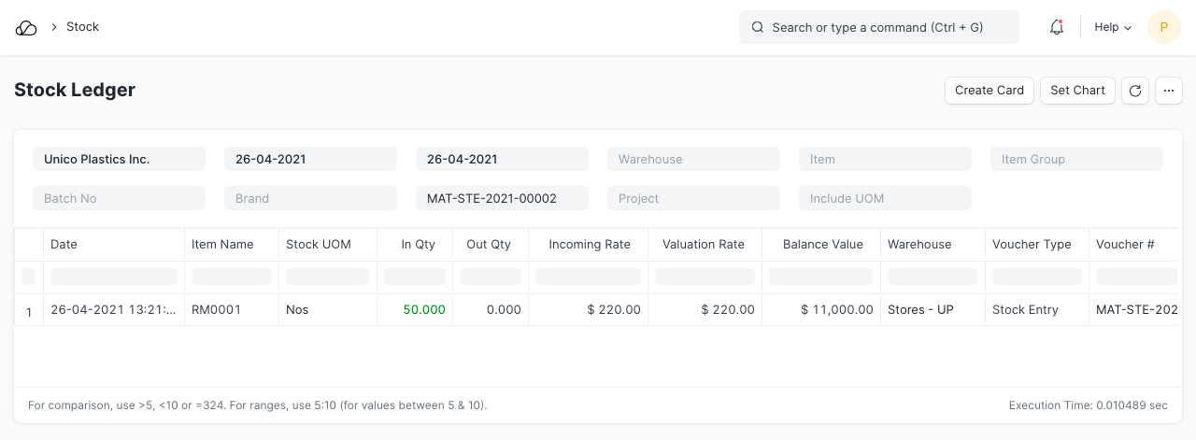This screenshot has width=1196, height=440.
Task: Click the Voucher filter MAT-STE-2021-00002
Action: (x=502, y=199)
